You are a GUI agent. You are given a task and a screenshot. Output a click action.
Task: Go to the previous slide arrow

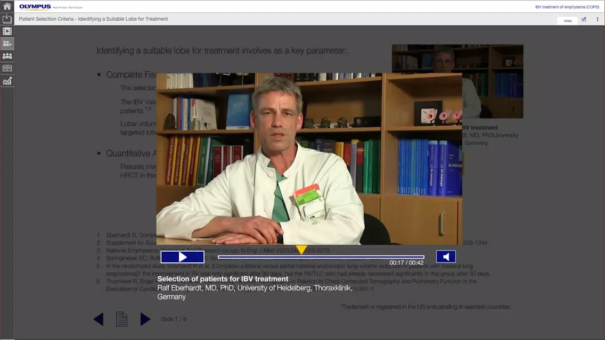tap(99, 319)
